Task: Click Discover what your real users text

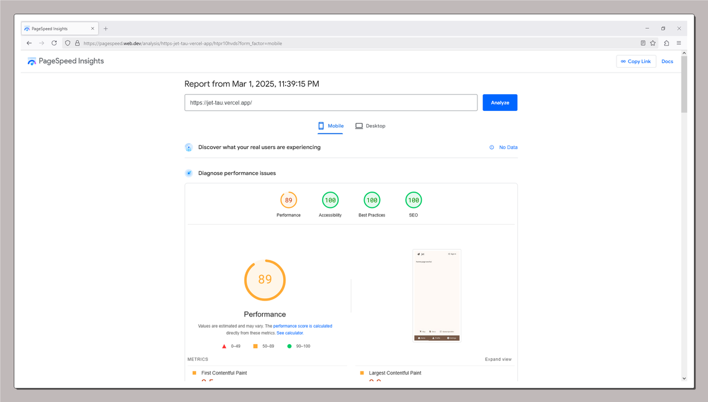Action: 260,147
